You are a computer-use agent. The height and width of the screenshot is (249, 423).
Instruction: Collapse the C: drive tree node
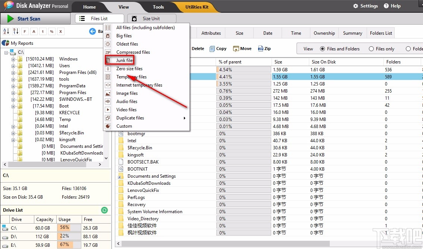(6, 52)
